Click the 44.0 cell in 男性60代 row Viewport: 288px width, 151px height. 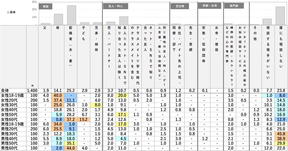[x=71, y=148]
